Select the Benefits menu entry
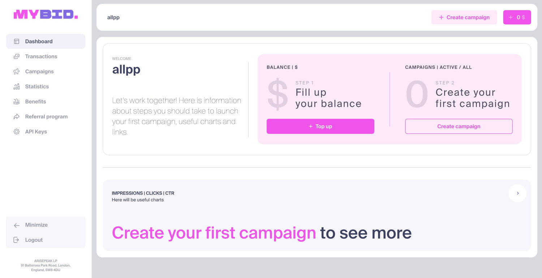The image size is (542, 278). [35, 101]
